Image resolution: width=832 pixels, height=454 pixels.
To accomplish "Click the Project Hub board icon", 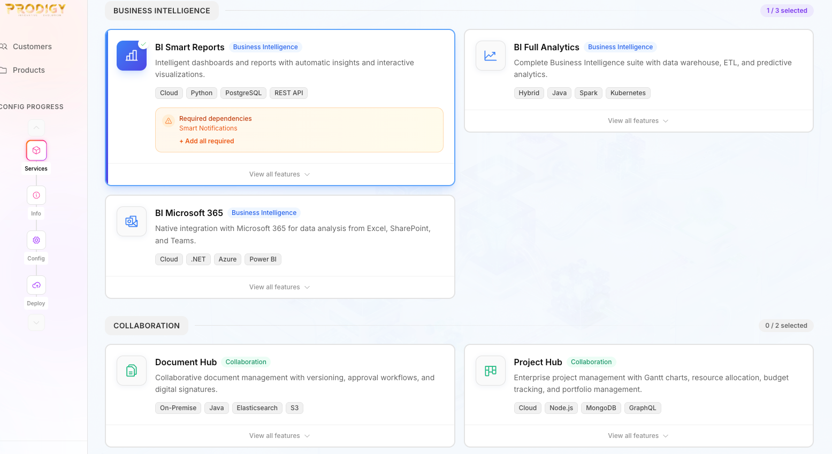I will tap(490, 371).
